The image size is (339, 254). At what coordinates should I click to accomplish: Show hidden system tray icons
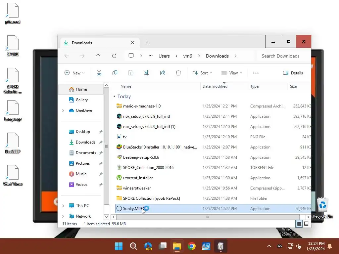[269, 246]
